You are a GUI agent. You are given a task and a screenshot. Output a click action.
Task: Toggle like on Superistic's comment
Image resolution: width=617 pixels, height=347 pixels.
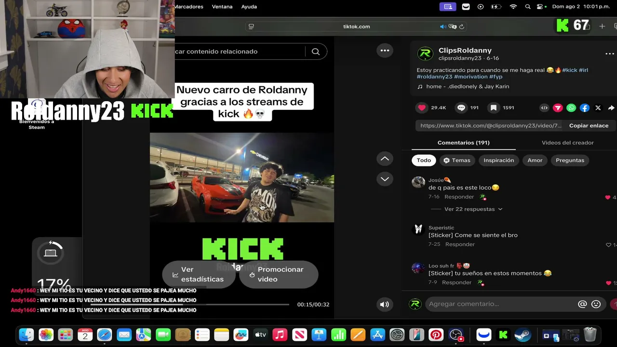608,245
